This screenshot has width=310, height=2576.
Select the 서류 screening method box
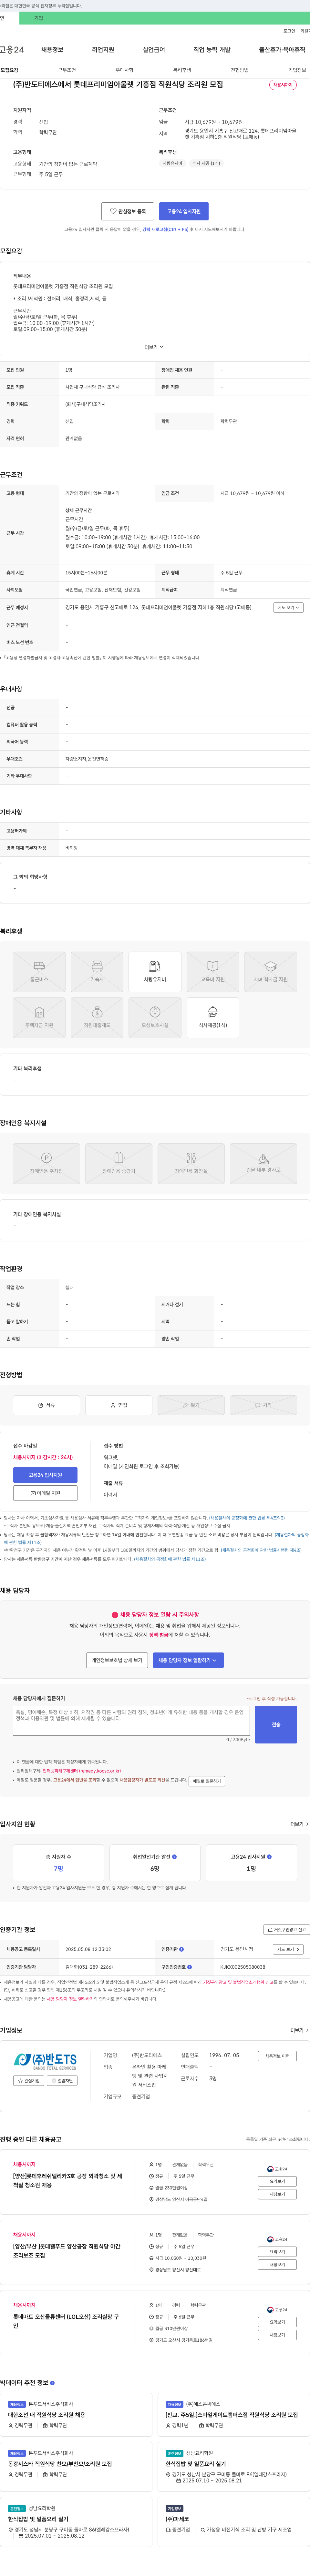click(x=46, y=1405)
